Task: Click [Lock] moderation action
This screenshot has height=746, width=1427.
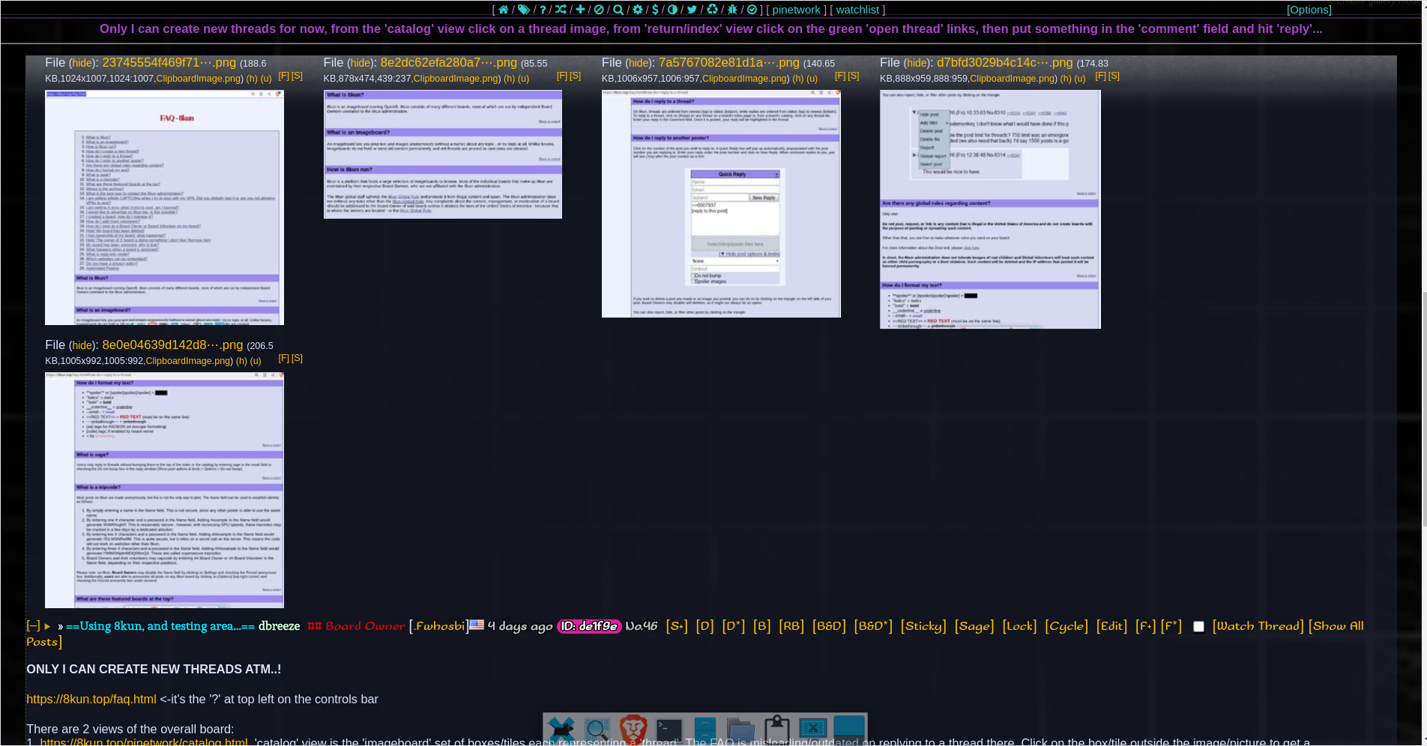Action: click(1019, 626)
